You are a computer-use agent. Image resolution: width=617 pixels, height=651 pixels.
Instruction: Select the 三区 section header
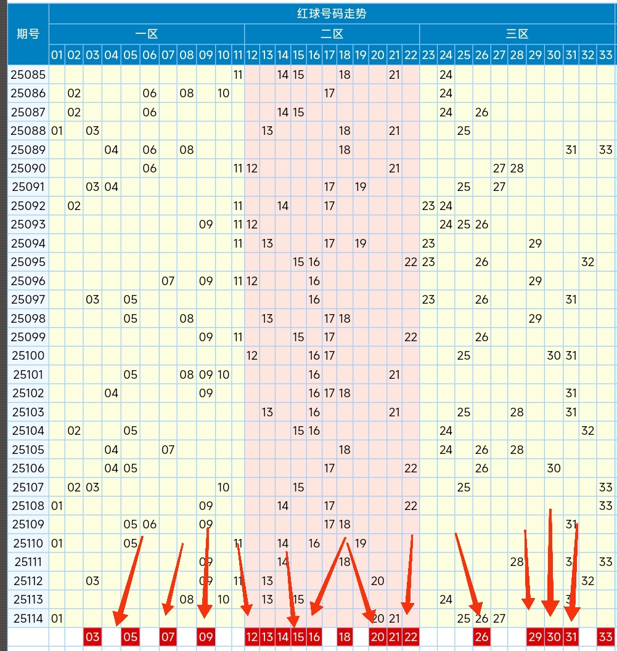(517, 34)
